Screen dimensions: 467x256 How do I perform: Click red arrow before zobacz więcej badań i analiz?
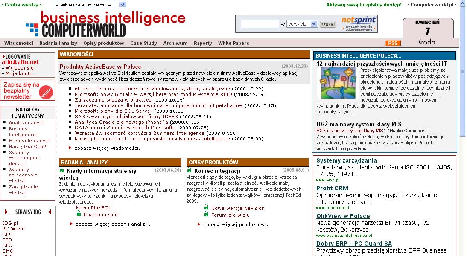pyautogui.click(x=71, y=224)
